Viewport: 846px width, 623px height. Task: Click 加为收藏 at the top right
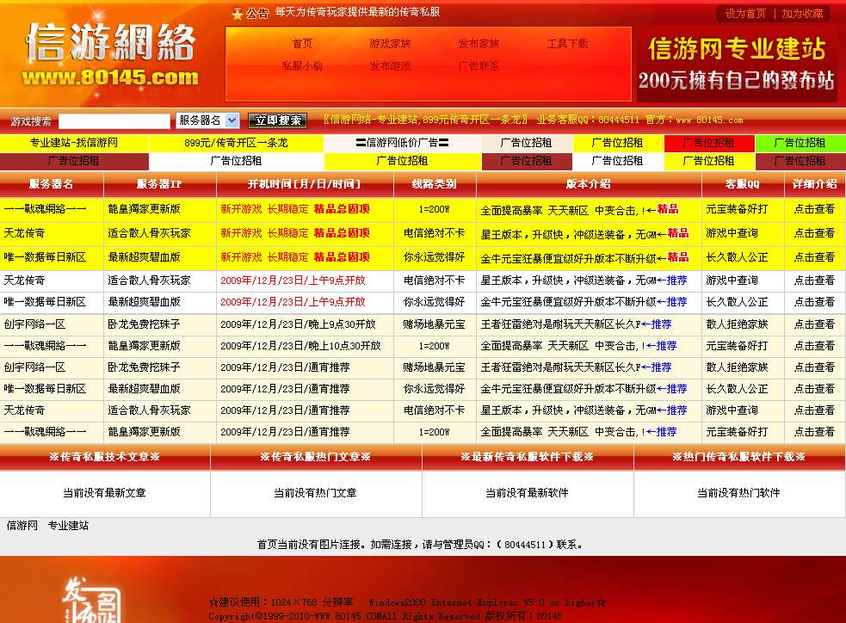[803, 13]
